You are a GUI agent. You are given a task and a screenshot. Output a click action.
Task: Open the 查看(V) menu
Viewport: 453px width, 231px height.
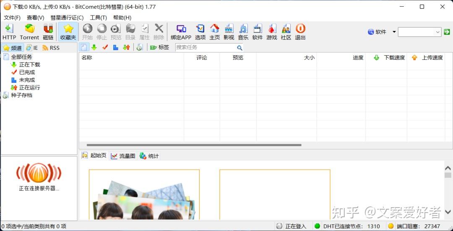pos(36,18)
